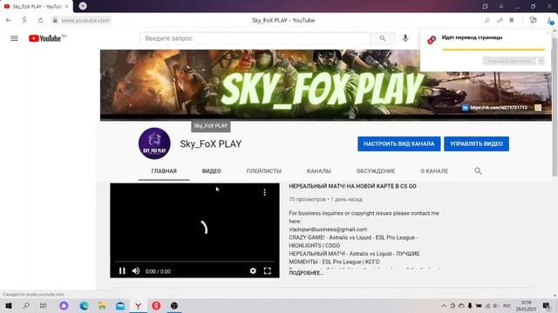
Task: Open Windows Start menu
Action: [9, 305]
